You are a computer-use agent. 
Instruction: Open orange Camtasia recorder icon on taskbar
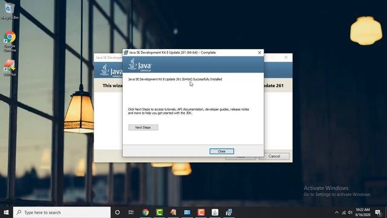201,213
